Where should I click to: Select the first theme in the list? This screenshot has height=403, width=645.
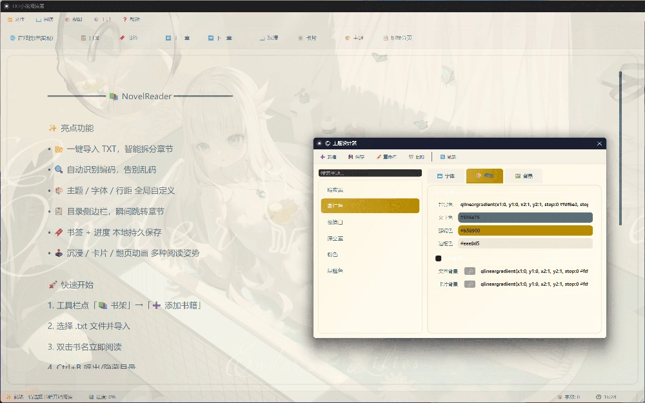(370, 190)
